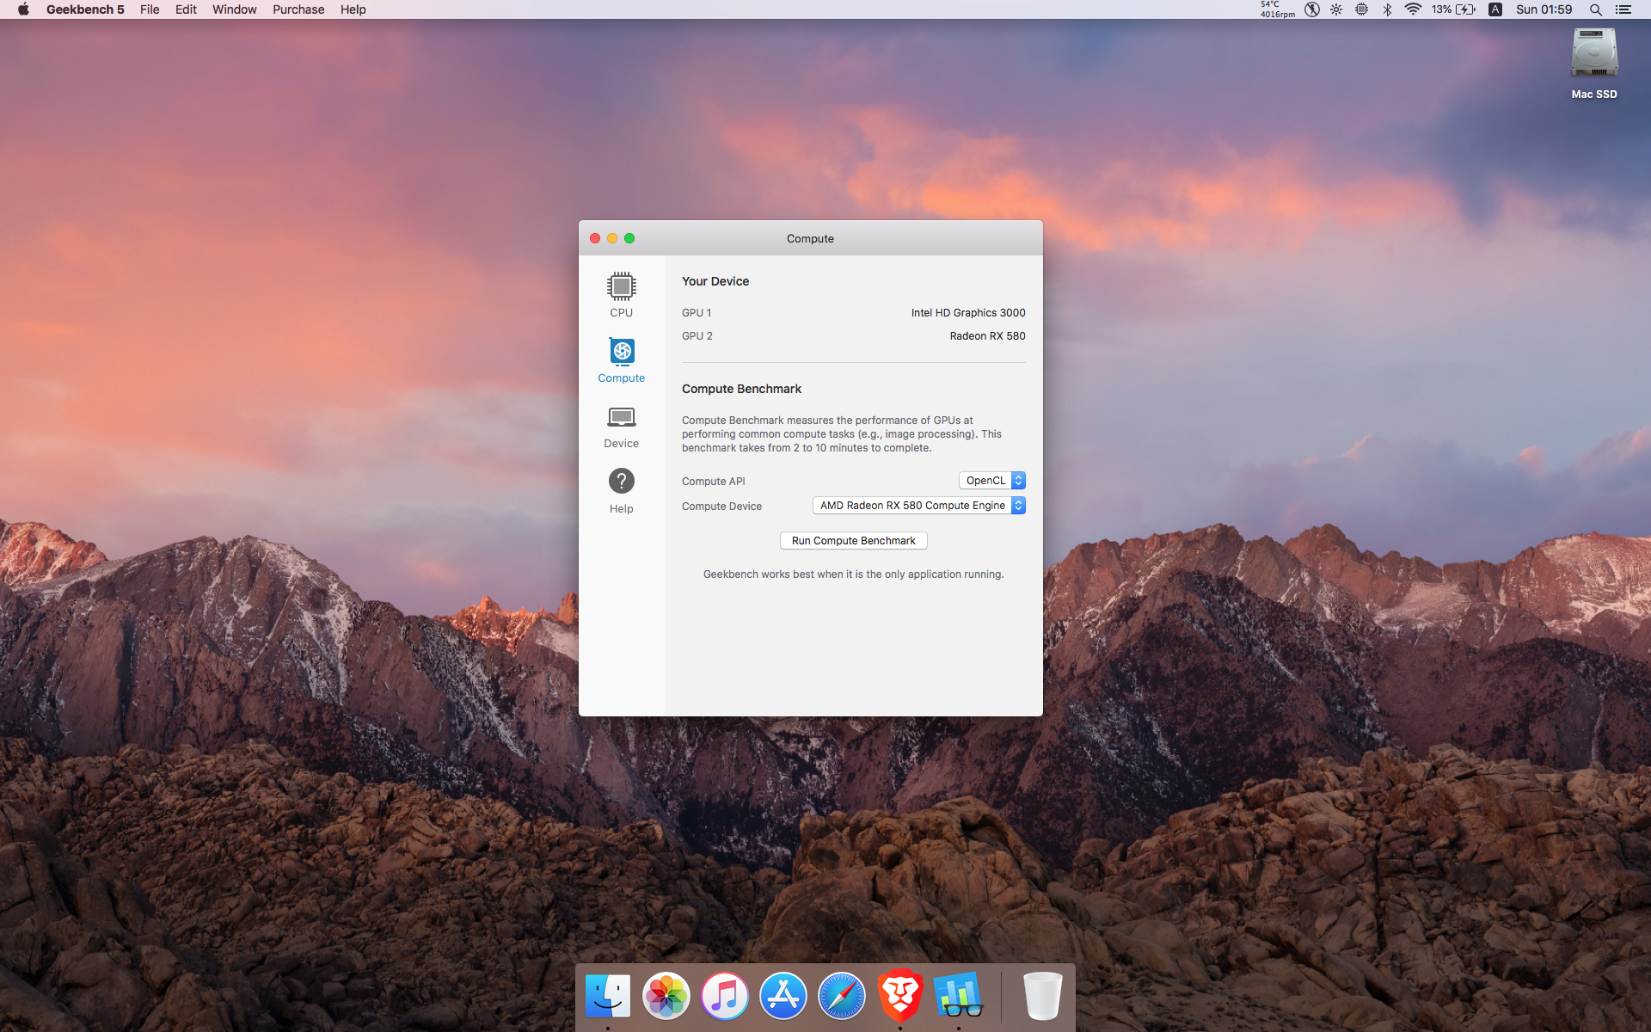The width and height of the screenshot is (1651, 1032).
Task: Click the Bluetooth menu bar icon
Action: [x=1387, y=9]
